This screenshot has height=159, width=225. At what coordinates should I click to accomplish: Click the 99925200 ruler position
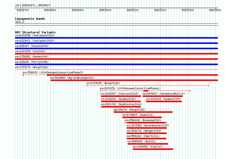click(x=160, y=10)
